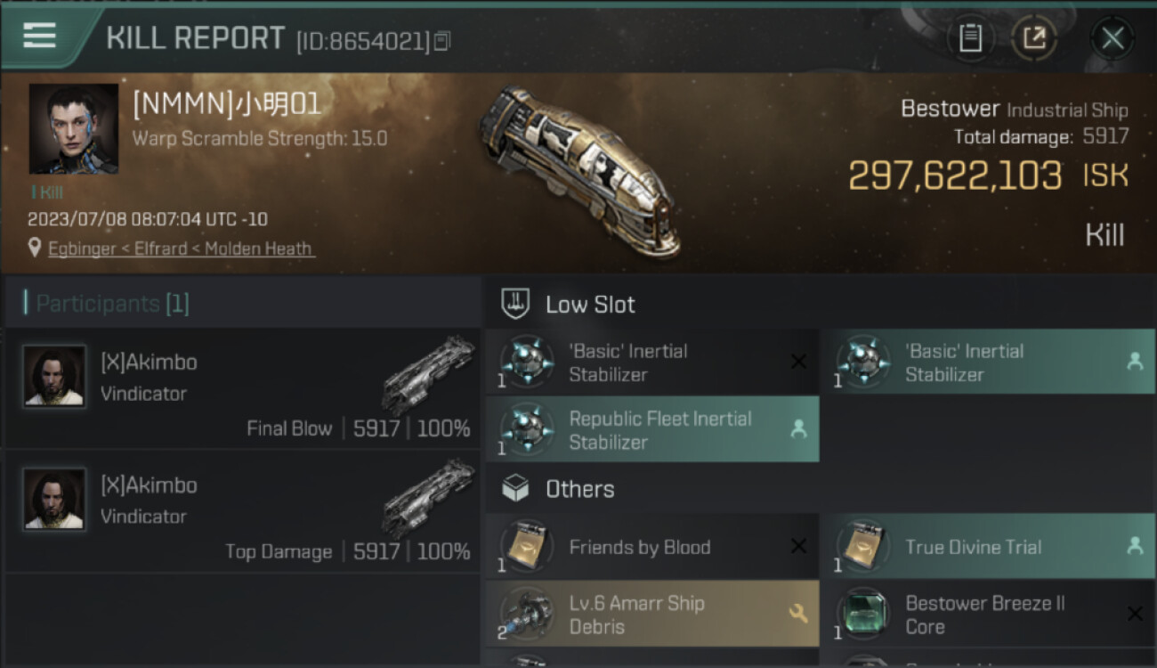Click the Low Slot section icon
This screenshot has height=668, width=1157.
click(x=516, y=304)
